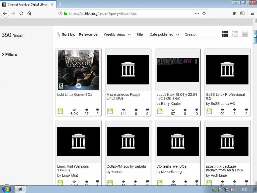Image resolution: width=257 pixels, height=193 pixels.
Task: Open the Firefox hamburger menu
Action: 252,14
